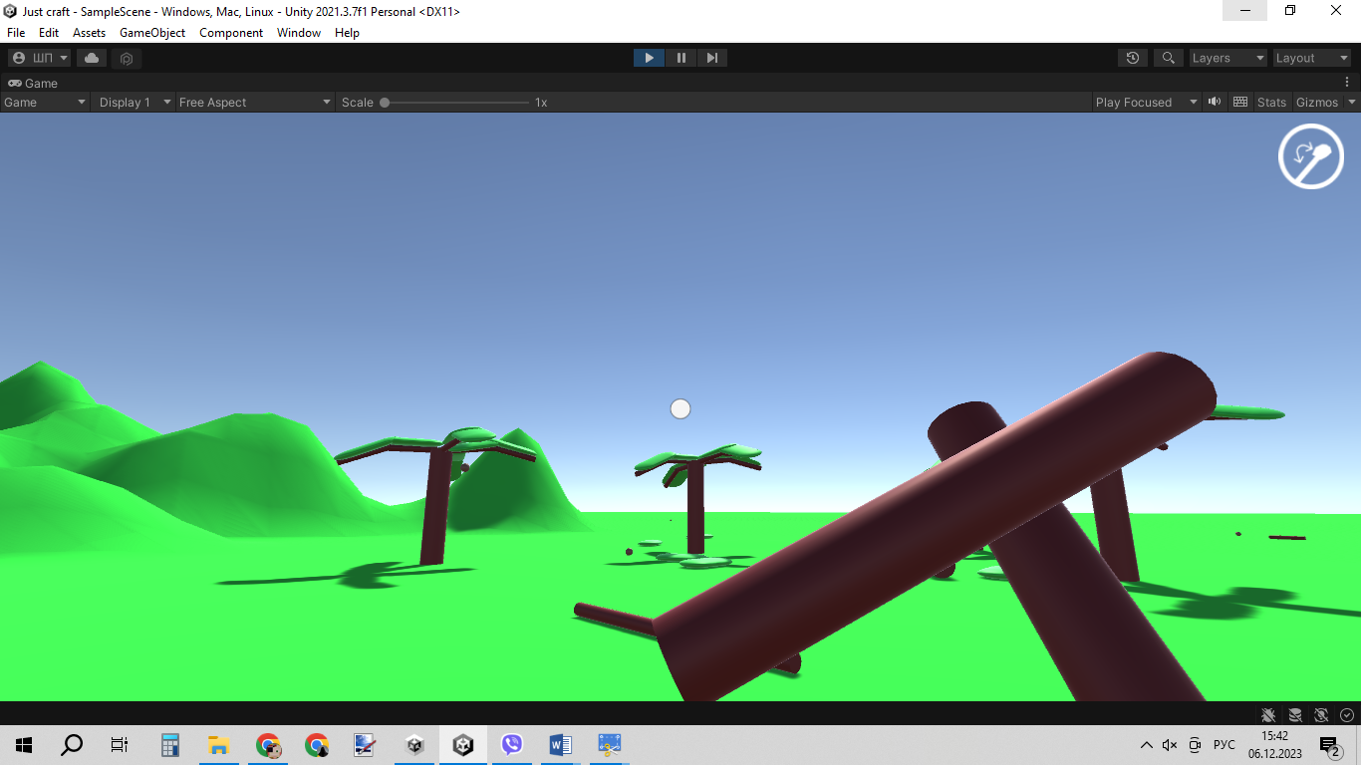Click the camera tray icon beside the volume icon

(x=1195, y=745)
